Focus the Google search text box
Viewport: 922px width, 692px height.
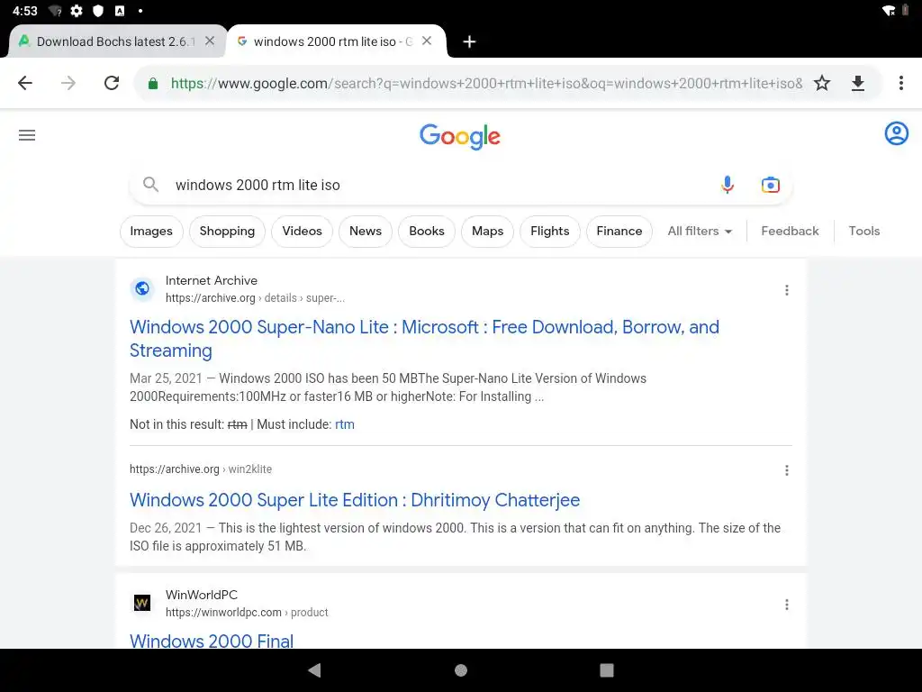(460, 185)
